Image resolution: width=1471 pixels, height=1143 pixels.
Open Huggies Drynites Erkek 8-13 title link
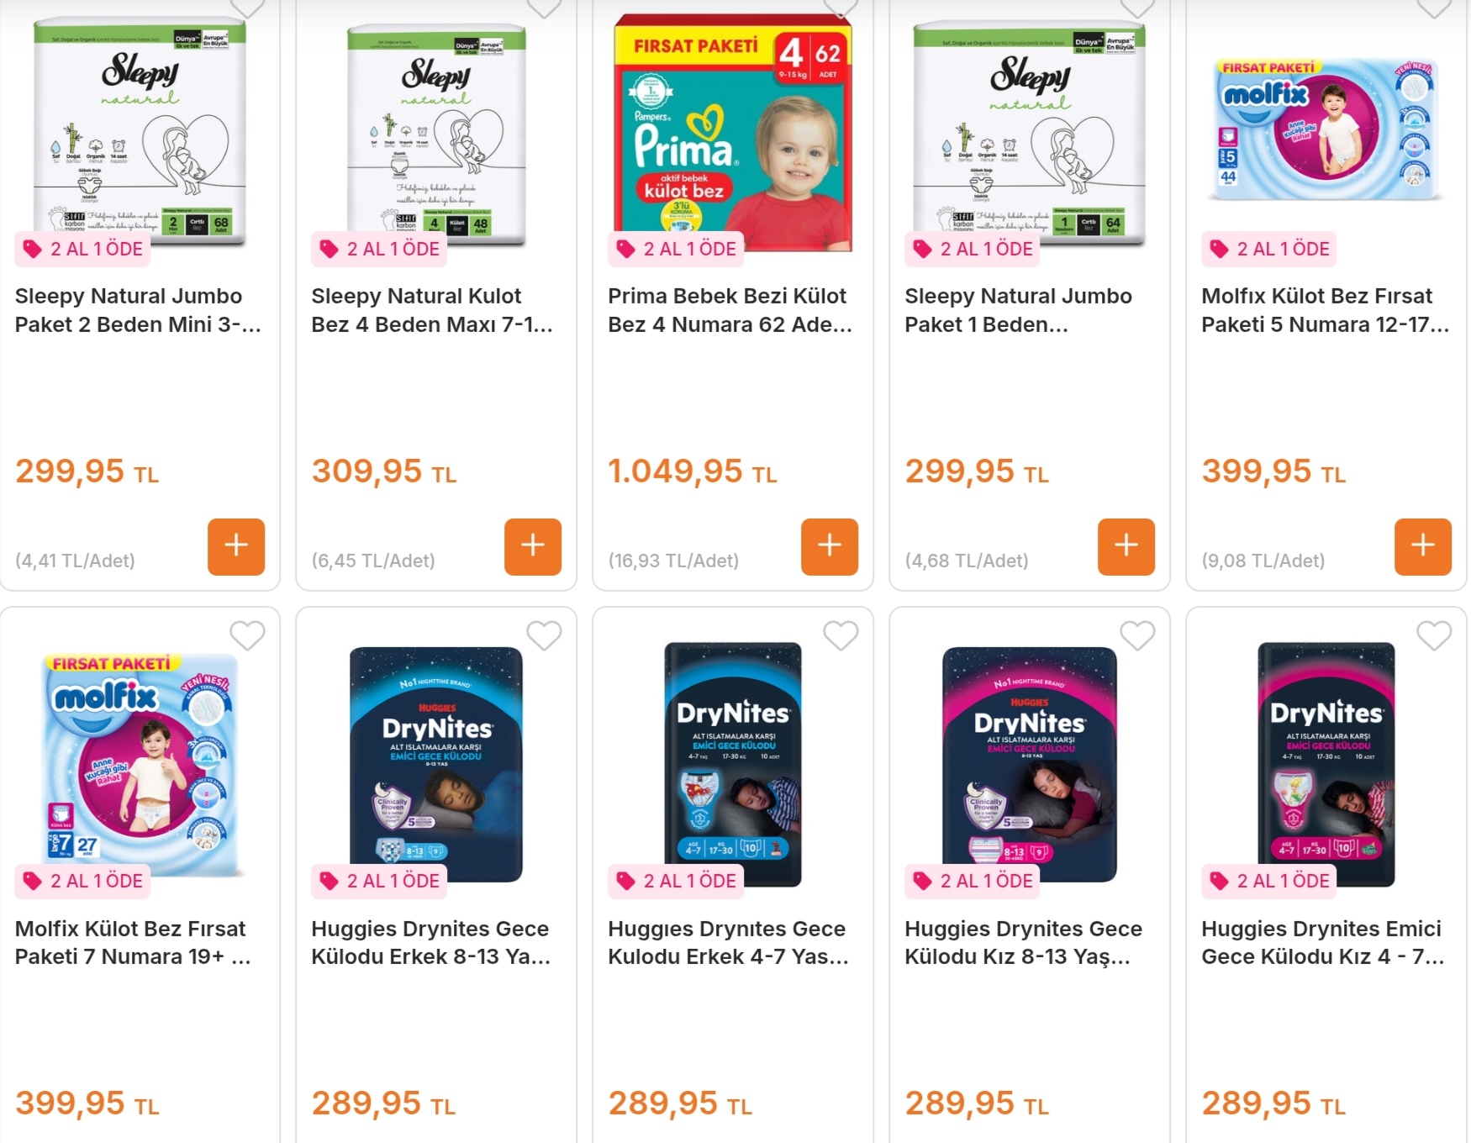point(431,942)
